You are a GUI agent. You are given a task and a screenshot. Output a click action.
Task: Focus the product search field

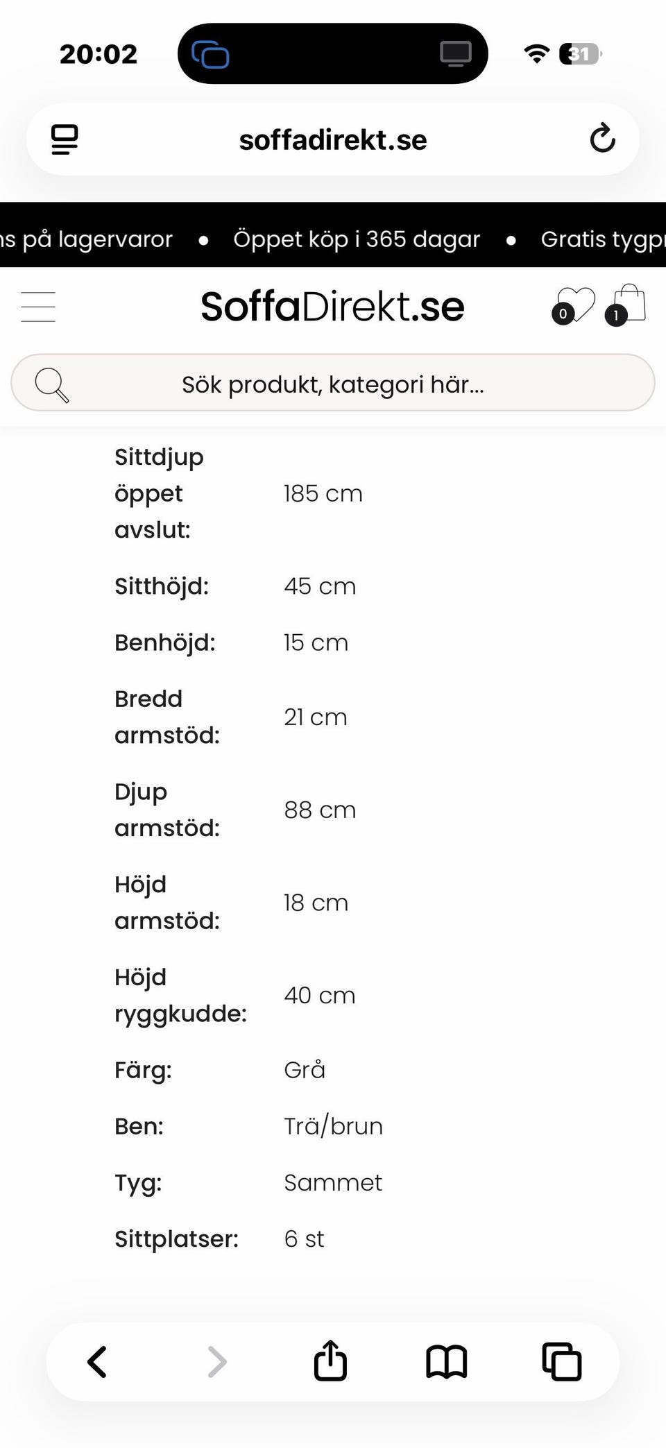[x=333, y=384]
